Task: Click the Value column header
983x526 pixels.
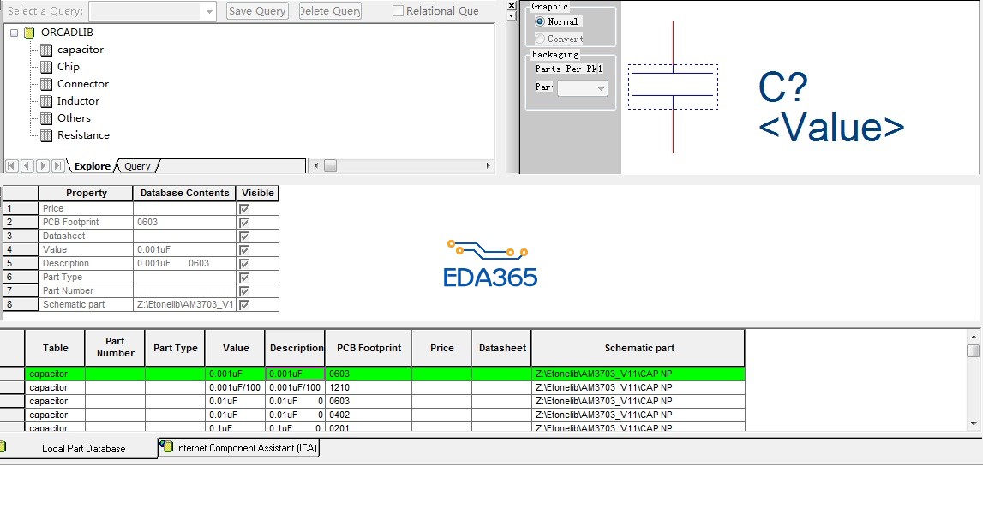Action: click(235, 348)
